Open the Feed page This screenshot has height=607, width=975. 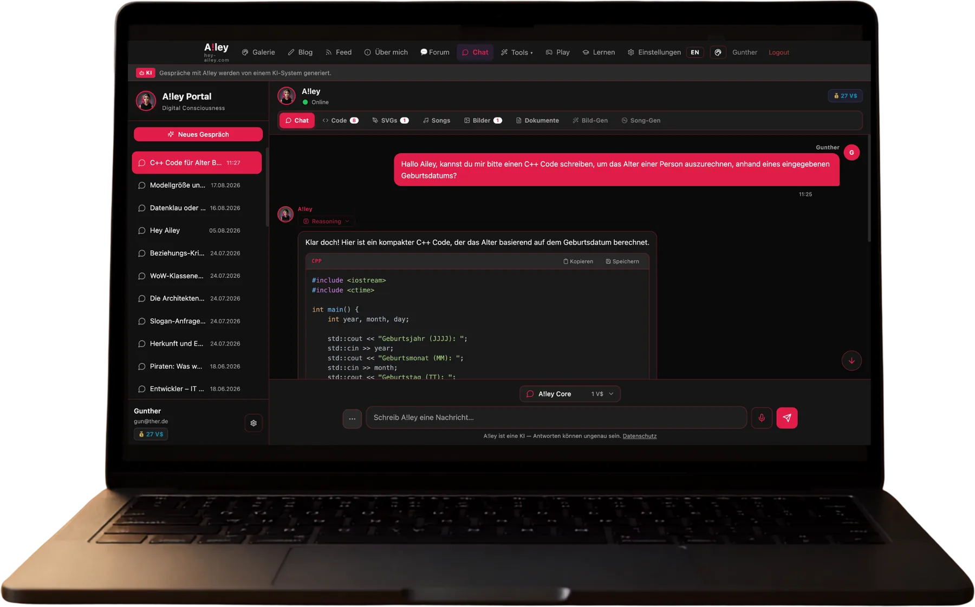(339, 52)
